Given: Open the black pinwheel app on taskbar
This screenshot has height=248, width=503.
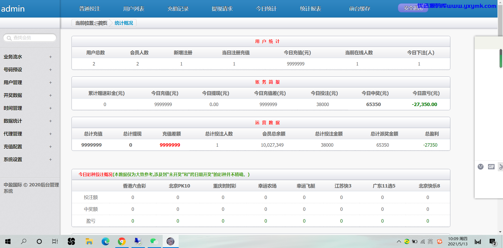Looking at the screenshot, I should click(71, 241).
